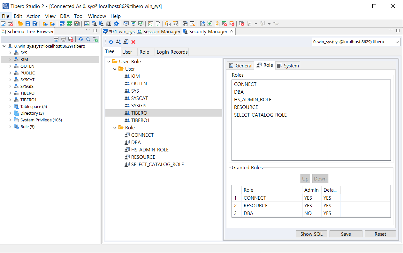Viewport: 403px width, 253px height.
Task: Click the Down button in Granted Roles
Action: point(320,179)
